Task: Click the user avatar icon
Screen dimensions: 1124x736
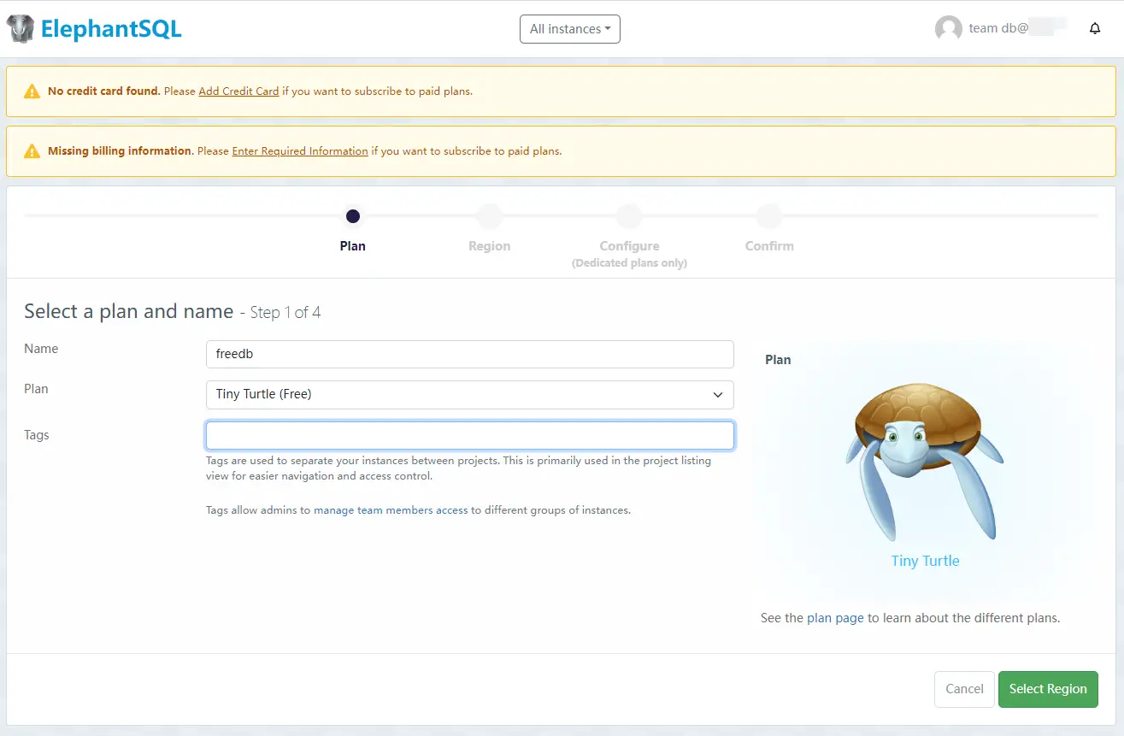Action: pos(949,29)
